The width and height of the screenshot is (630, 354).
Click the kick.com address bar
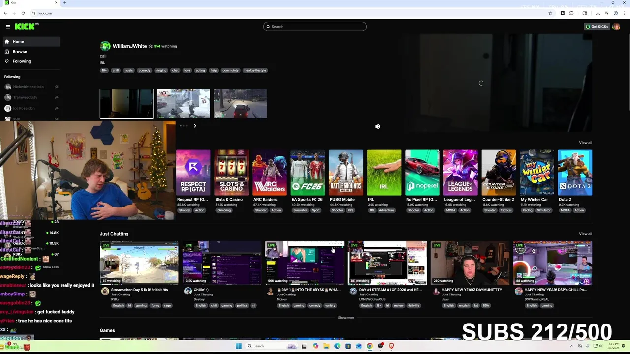[290, 13]
